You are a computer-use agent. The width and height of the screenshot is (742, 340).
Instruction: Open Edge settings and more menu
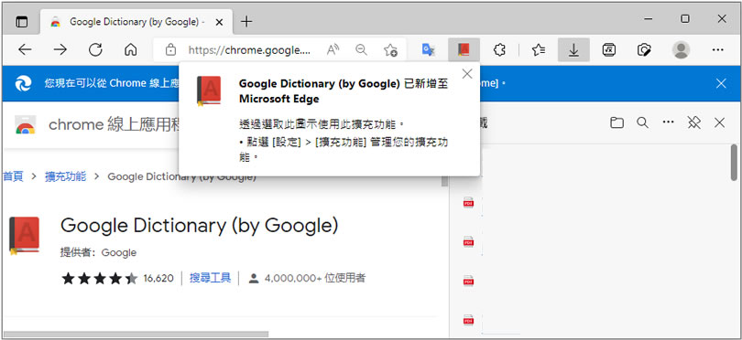[718, 49]
